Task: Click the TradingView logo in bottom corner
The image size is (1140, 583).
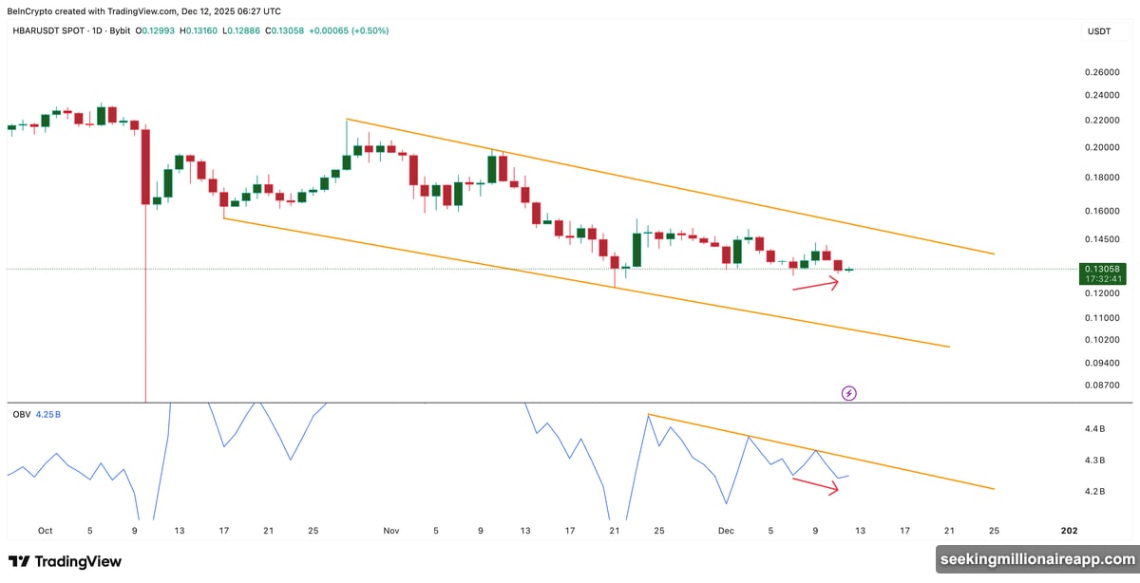Action: [x=65, y=561]
